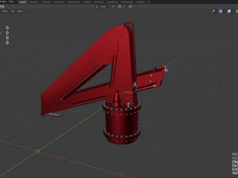Toggle proportional editing icon
The image size is (238, 178).
click(130, 6)
